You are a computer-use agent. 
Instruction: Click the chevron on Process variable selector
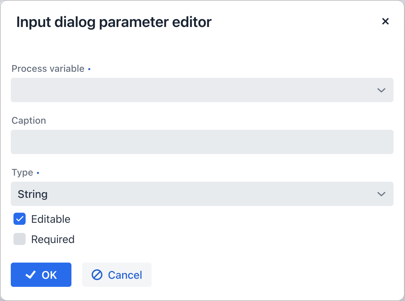[381, 90]
